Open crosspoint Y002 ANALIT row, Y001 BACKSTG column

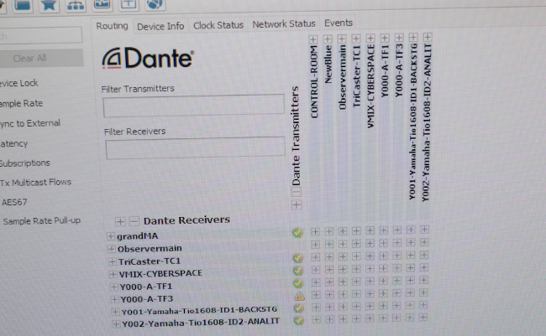tap(410, 318)
